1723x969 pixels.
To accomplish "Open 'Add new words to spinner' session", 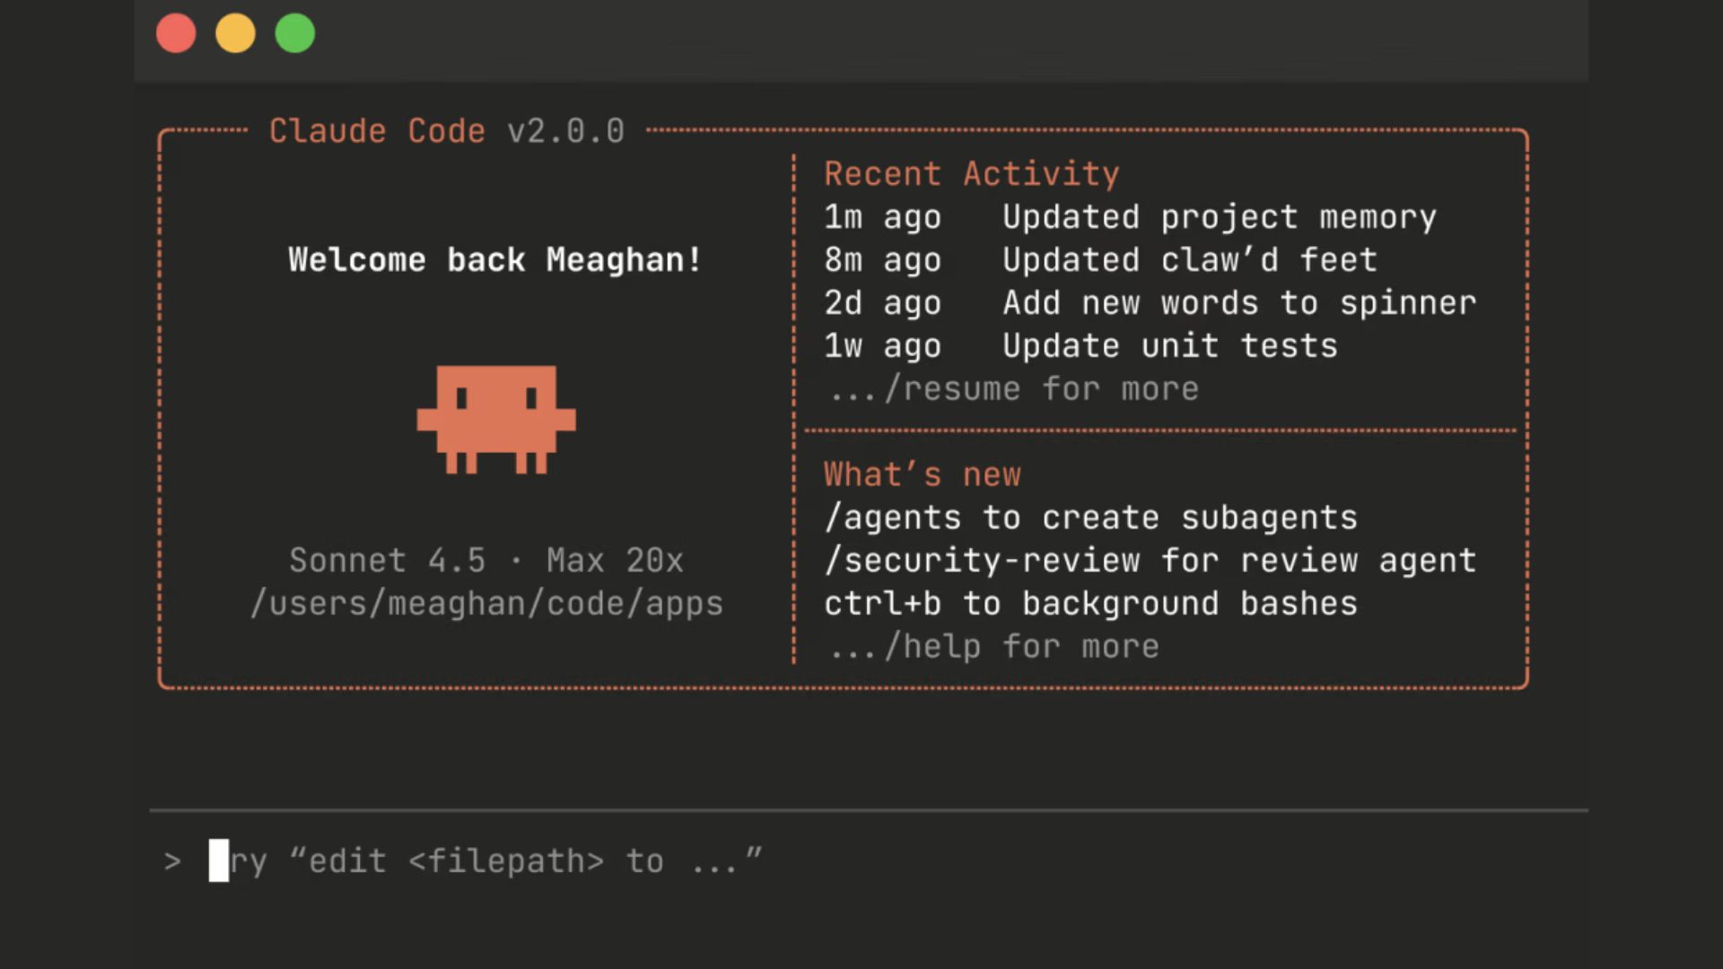I will 1238,303.
